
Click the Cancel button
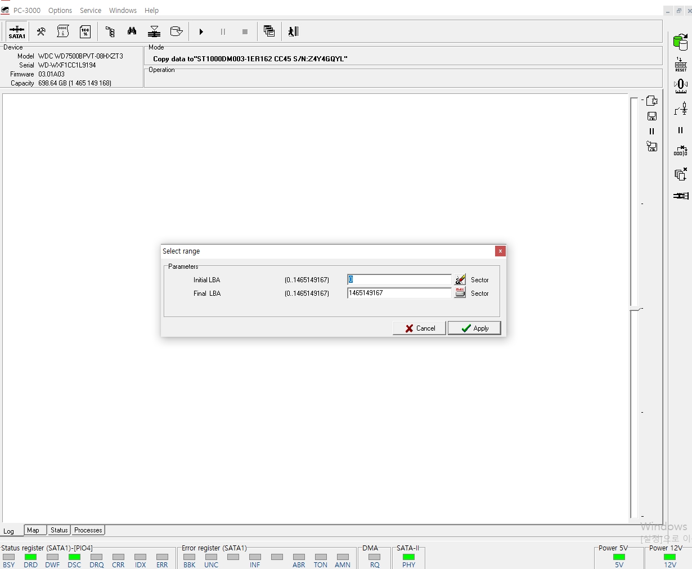(x=419, y=328)
